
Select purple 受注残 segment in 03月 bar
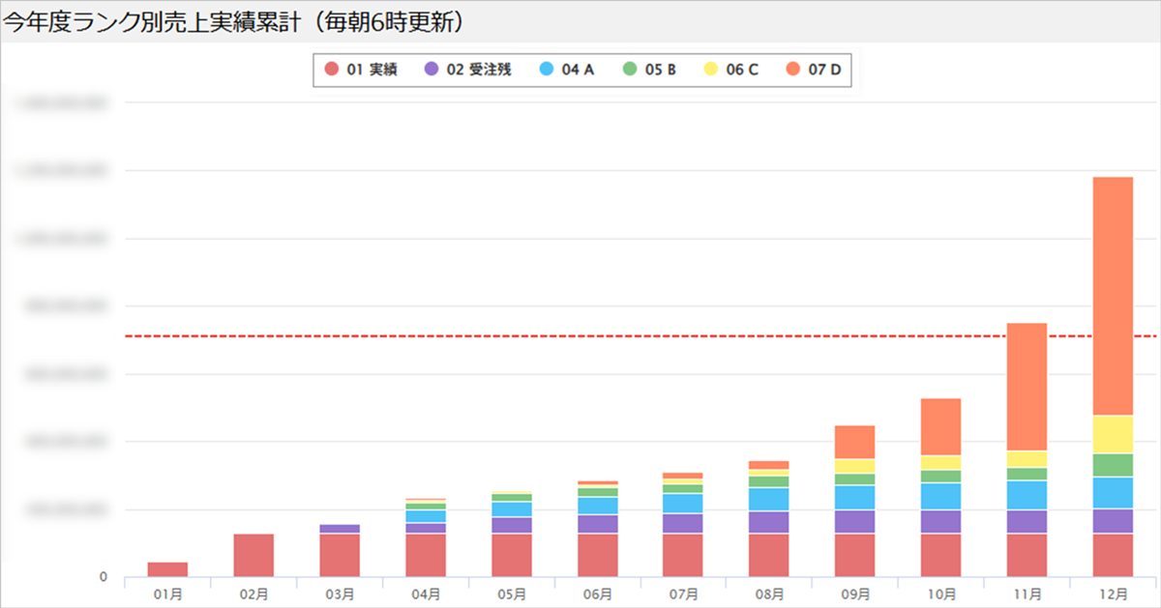(340, 529)
